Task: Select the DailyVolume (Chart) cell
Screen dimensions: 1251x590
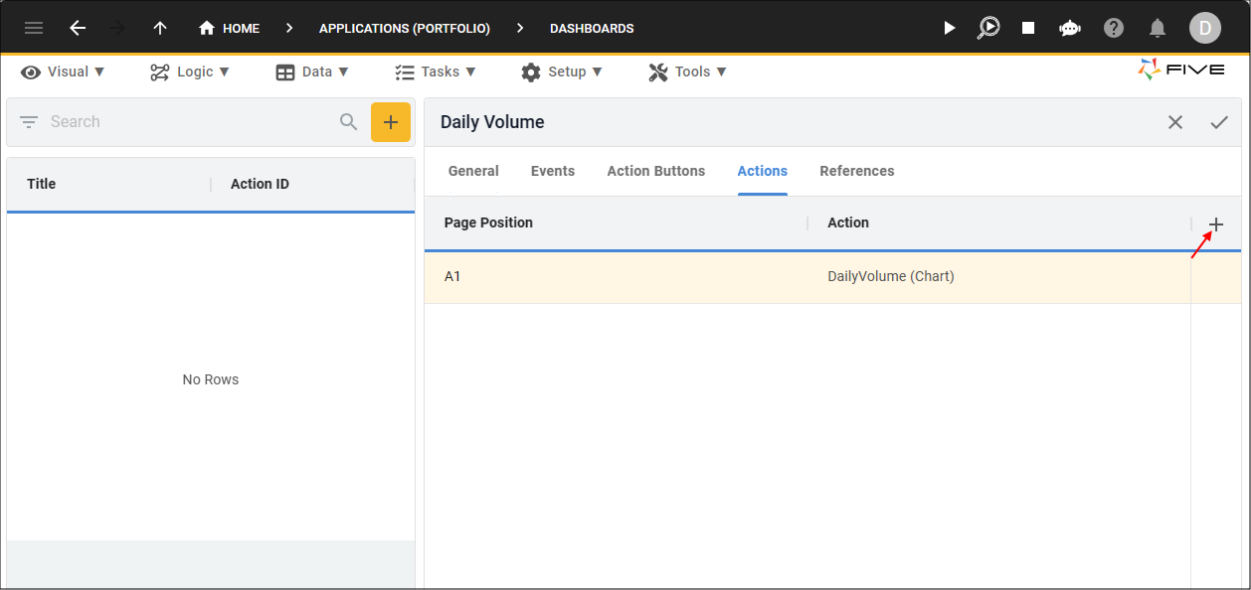Action: coord(998,276)
